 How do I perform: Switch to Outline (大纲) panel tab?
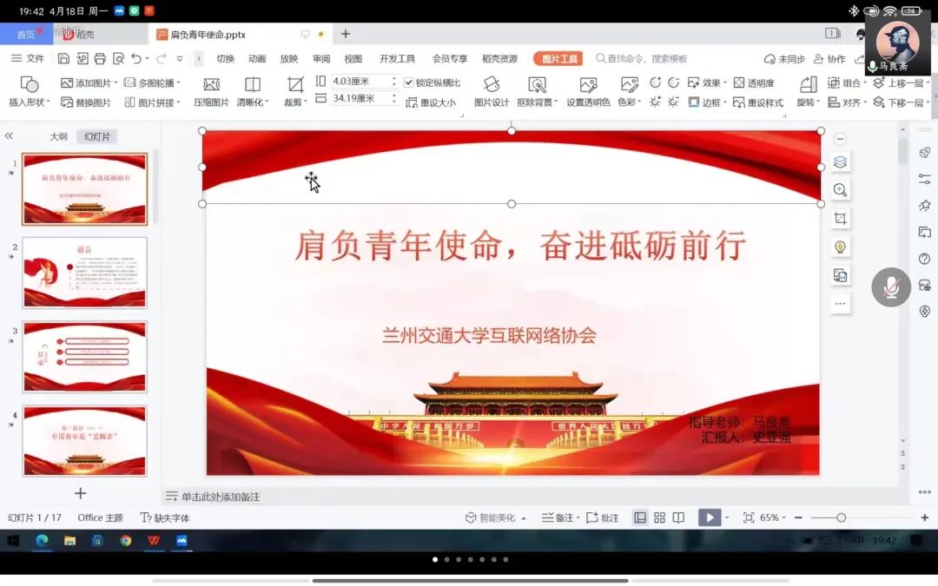click(58, 136)
